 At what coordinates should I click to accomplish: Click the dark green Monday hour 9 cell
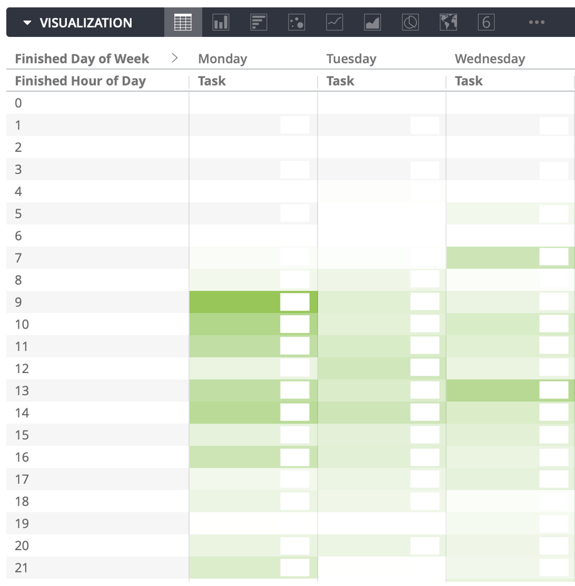234,302
